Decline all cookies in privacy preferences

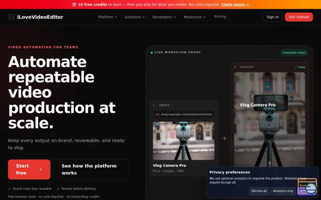(259, 191)
